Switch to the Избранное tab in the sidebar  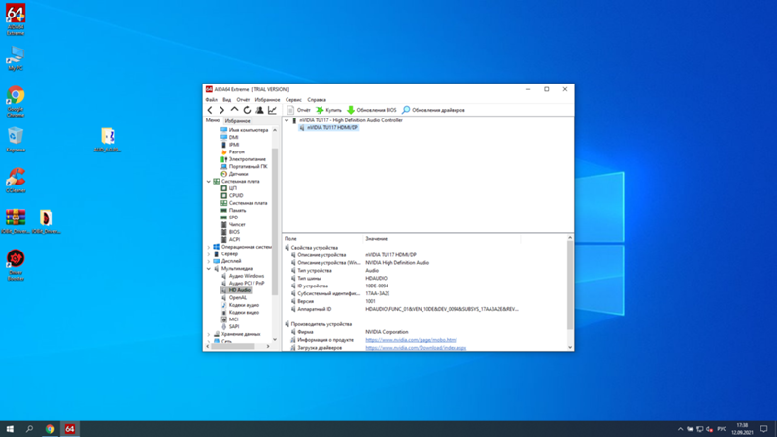(x=237, y=121)
